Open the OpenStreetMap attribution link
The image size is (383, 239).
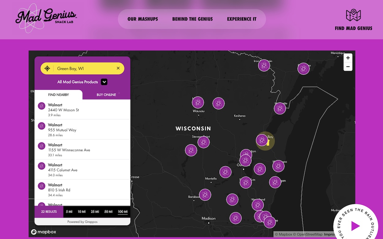[308, 234]
